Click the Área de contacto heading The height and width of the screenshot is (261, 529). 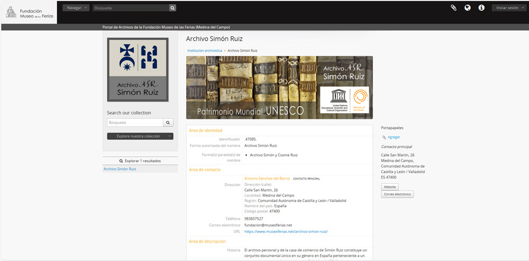[205, 170]
